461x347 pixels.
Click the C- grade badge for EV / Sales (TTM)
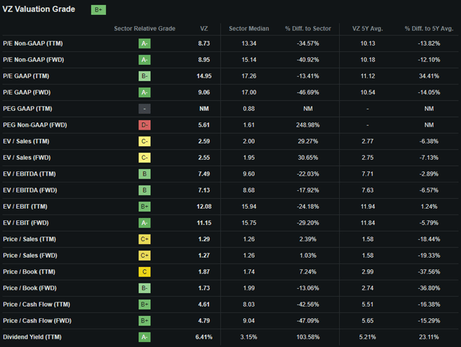pyautogui.click(x=144, y=141)
